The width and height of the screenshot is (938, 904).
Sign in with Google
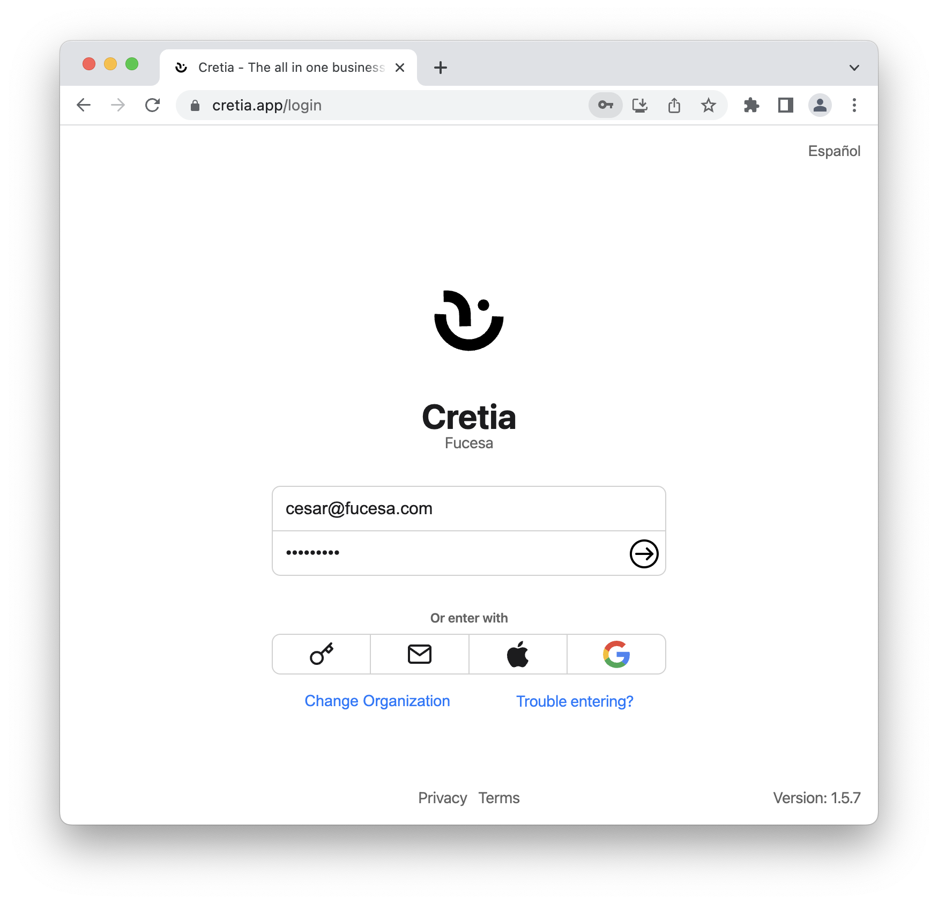coord(616,654)
